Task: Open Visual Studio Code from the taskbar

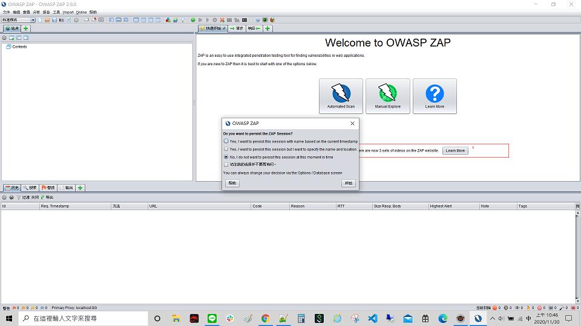Action: (x=372, y=318)
